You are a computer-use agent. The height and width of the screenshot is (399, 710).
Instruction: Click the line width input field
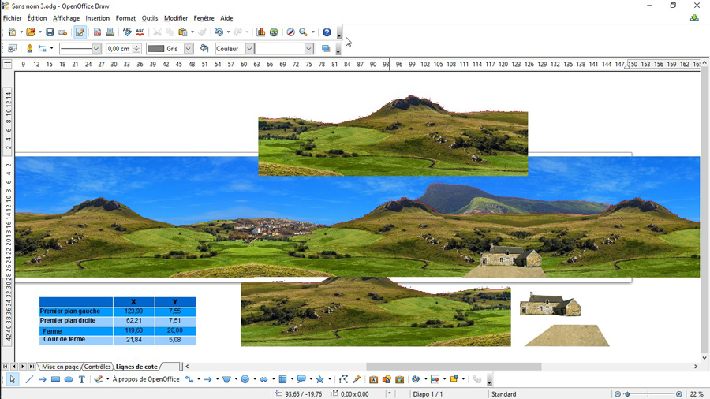pyautogui.click(x=119, y=49)
